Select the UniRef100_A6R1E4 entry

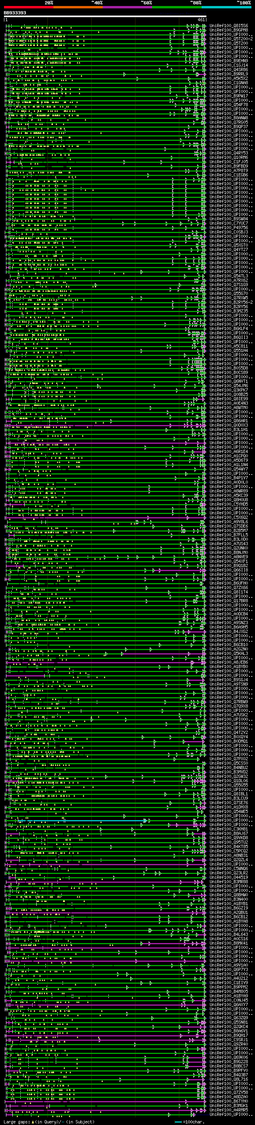point(228,452)
